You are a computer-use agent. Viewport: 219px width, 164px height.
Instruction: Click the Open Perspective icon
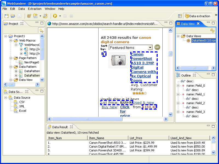coord(180,16)
